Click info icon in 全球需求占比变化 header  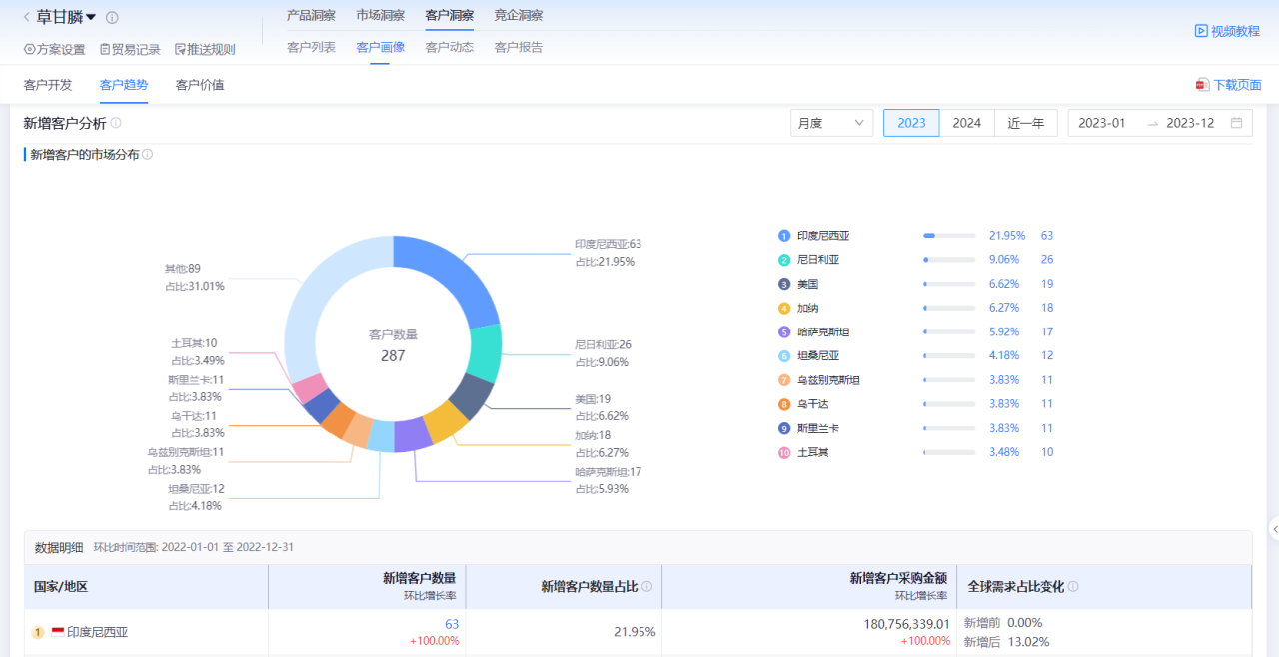(x=1073, y=587)
